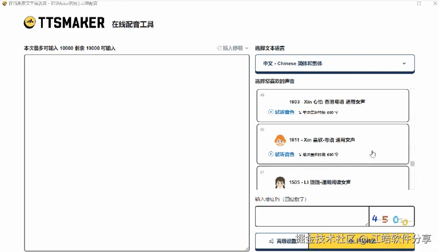Select voice 1811 Xin Cantonese female
Image resolution: width=439 pixels, height=252 pixels.
333,144
